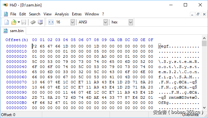Click column header 0F
208x118 pixels.
151,40
